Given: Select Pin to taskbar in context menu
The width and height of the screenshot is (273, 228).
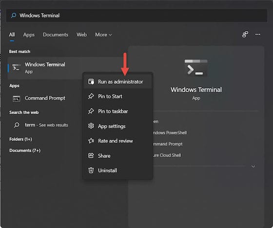Looking at the screenshot, I should click(x=118, y=111).
